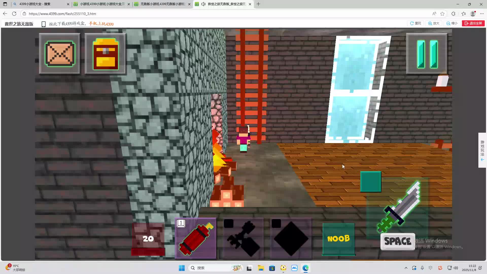Select the dynamite item slot
487x274 pixels.
[196, 238]
